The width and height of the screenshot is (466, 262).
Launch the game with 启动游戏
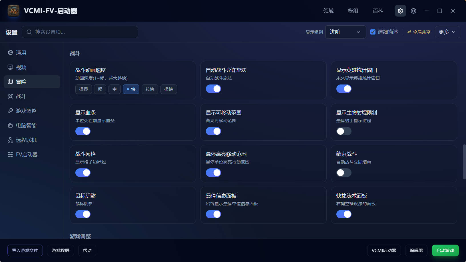(x=445, y=251)
